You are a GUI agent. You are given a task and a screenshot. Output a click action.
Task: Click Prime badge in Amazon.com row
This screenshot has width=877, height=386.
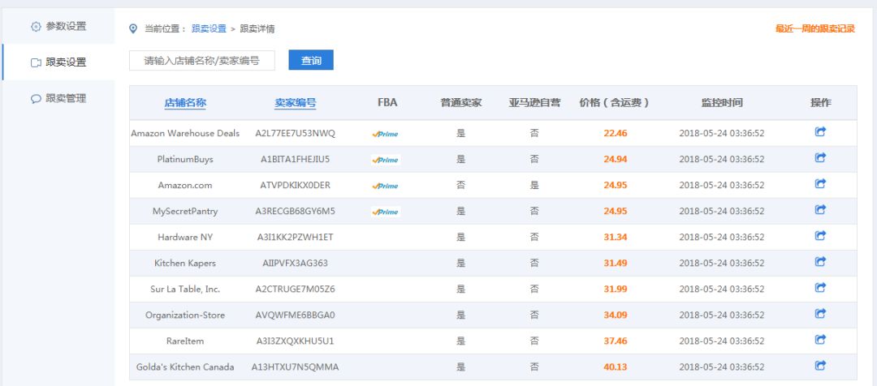pyautogui.click(x=386, y=186)
